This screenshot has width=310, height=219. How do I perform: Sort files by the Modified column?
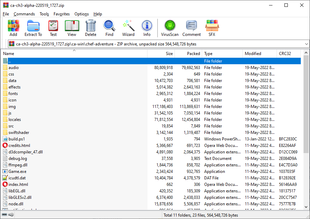(x=259, y=53)
